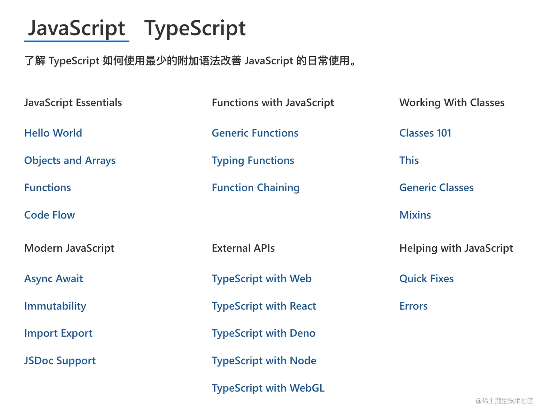Viewport: 544px width, 415px height.
Task: Select the Helping with JavaScript heading
Action: tap(456, 248)
